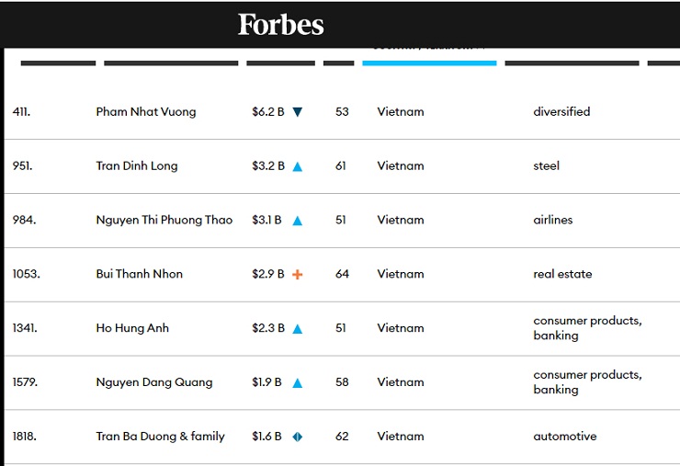
Task: Click the orange plus beside $2.9 B
Action: click(297, 275)
